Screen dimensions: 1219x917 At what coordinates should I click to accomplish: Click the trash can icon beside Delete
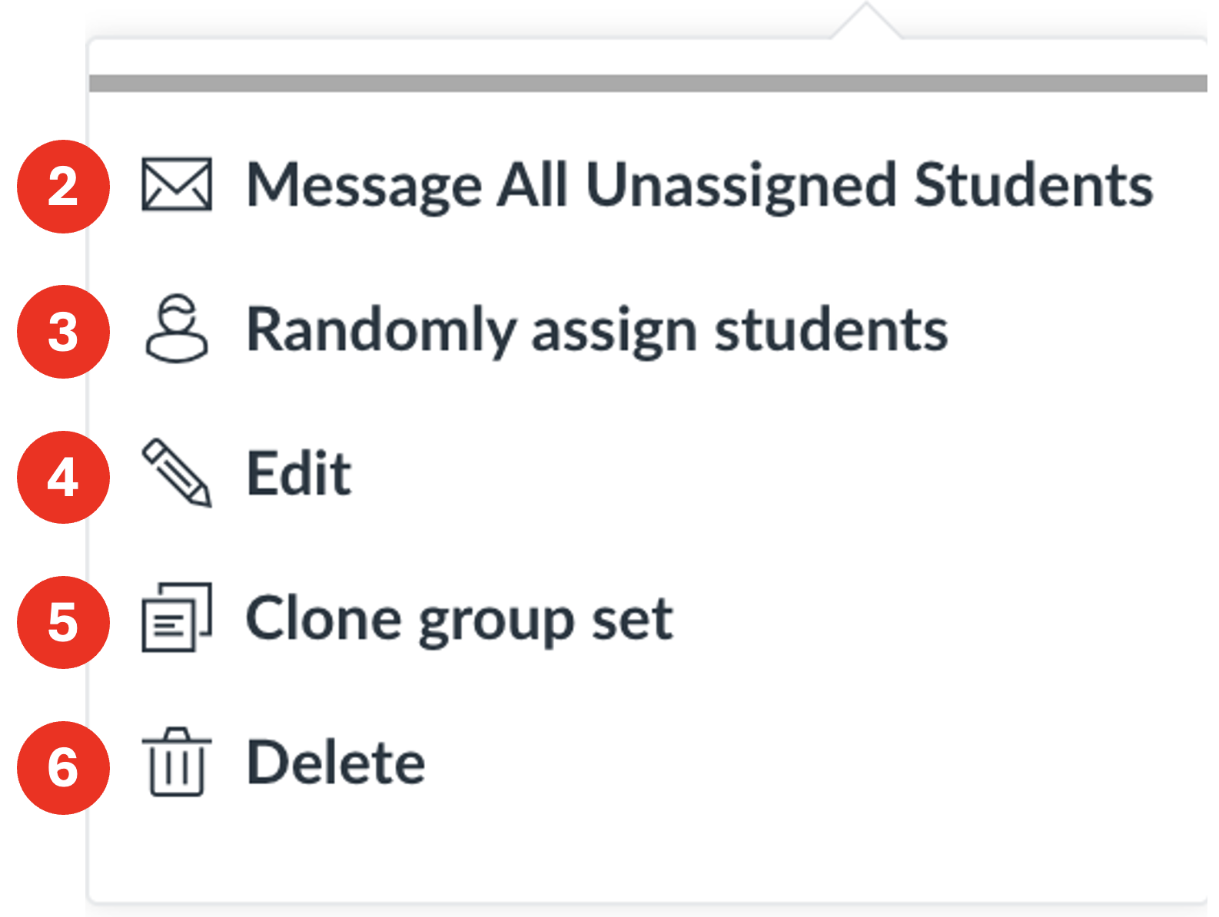click(175, 763)
